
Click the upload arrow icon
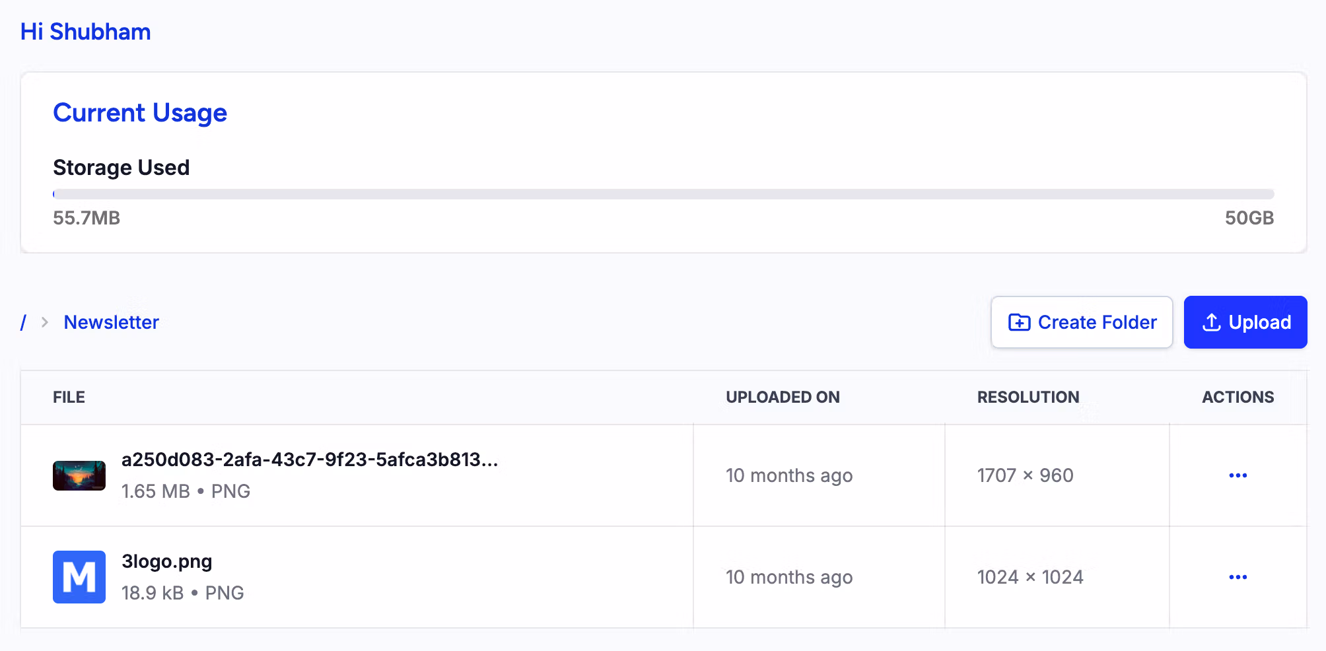pyautogui.click(x=1211, y=322)
